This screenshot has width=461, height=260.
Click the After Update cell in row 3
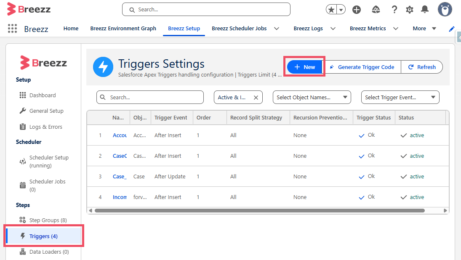click(170, 177)
